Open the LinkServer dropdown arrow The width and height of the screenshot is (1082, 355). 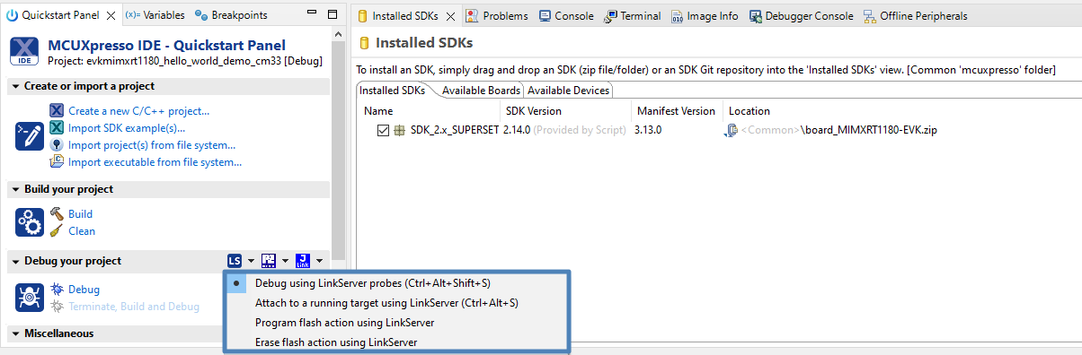click(252, 261)
